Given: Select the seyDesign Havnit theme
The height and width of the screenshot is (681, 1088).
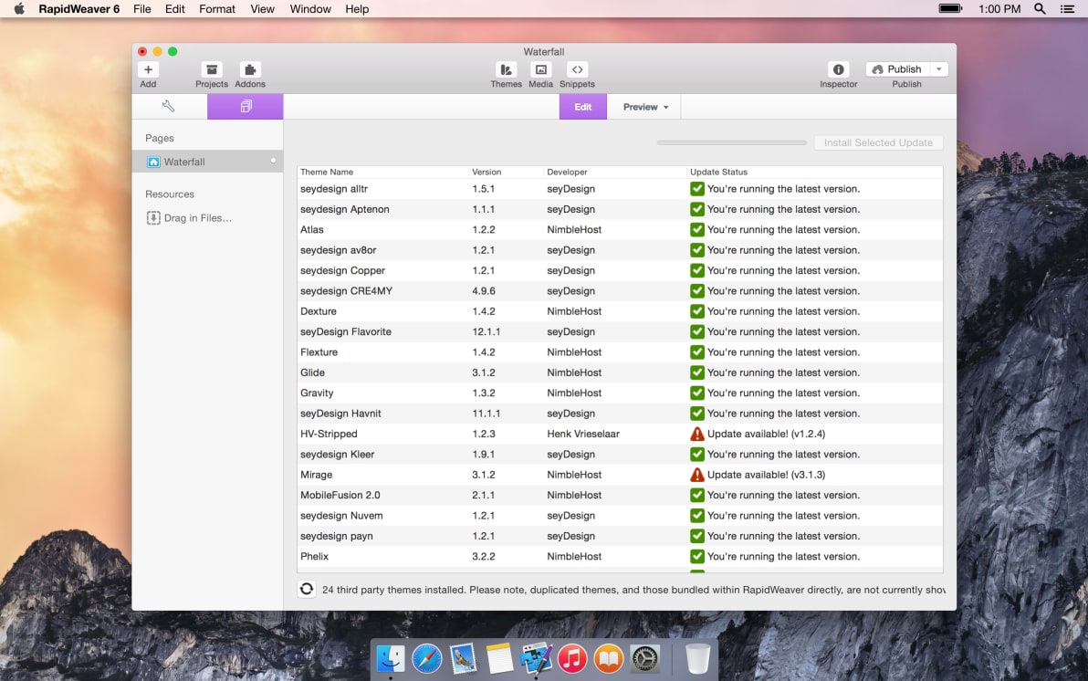Looking at the screenshot, I should point(340,414).
